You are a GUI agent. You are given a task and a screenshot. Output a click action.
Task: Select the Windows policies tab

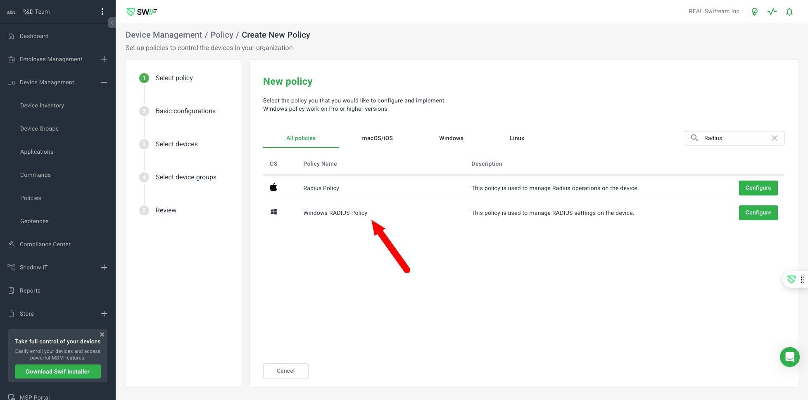click(451, 138)
